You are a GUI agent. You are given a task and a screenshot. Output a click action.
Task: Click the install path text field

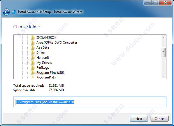click(90, 102)
